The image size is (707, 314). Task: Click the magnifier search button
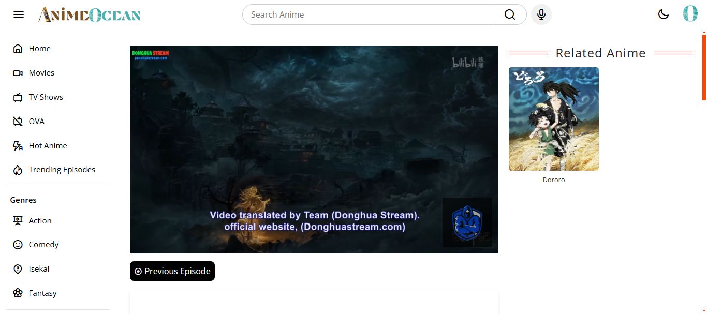510,14
